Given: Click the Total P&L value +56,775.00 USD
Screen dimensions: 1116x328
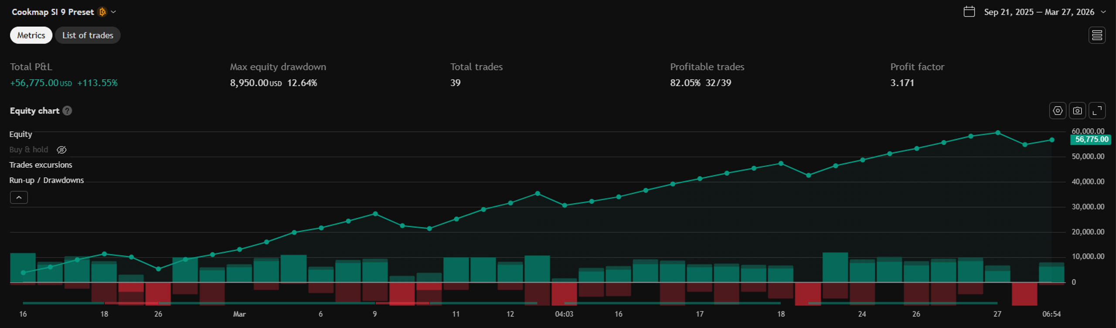Looking at the screenshot, I should (41, 83).
